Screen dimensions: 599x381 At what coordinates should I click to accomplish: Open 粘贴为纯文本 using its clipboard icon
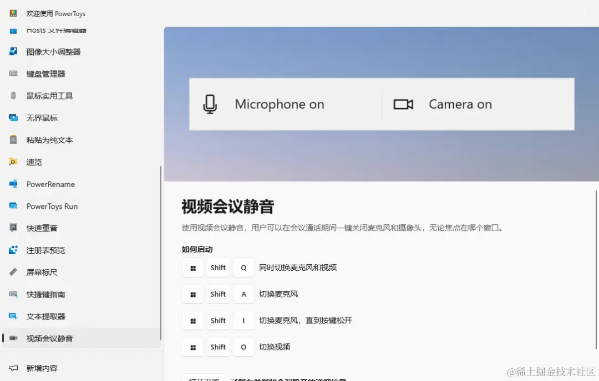[12, 140]
